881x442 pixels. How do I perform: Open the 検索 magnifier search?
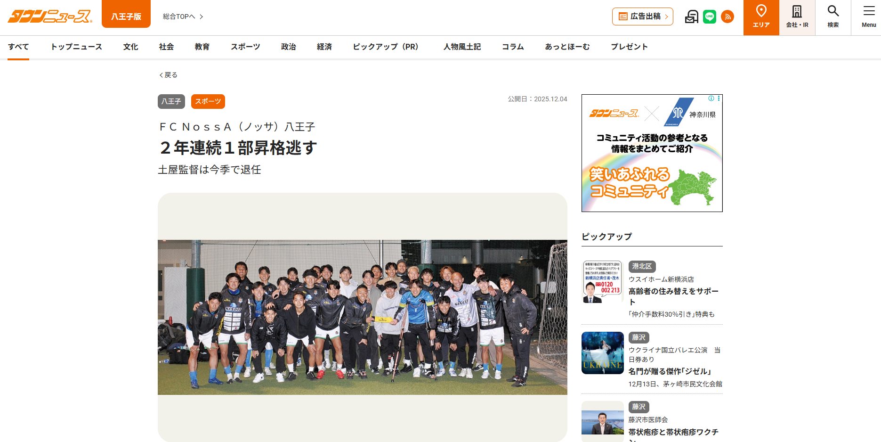point(833,17)
